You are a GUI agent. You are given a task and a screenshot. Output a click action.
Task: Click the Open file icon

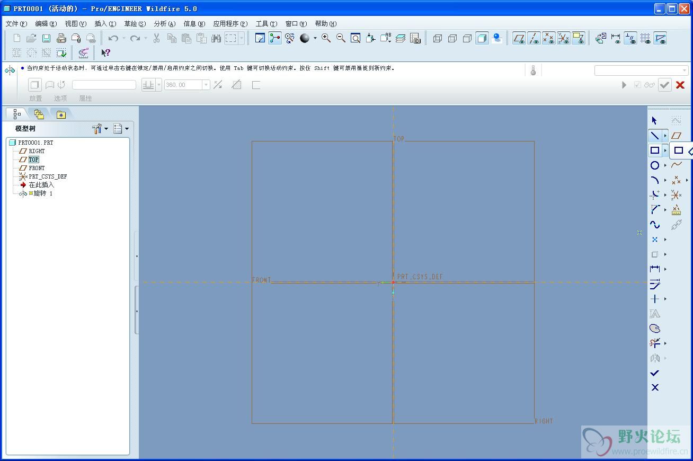pos(31,38)
